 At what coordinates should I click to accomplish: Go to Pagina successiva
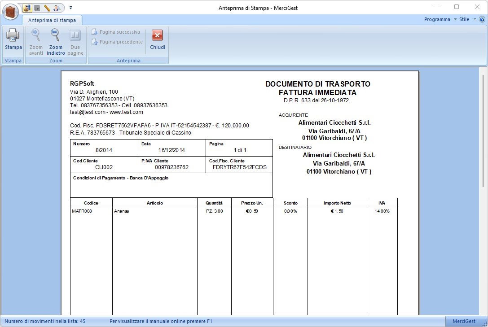coord(116,32)
